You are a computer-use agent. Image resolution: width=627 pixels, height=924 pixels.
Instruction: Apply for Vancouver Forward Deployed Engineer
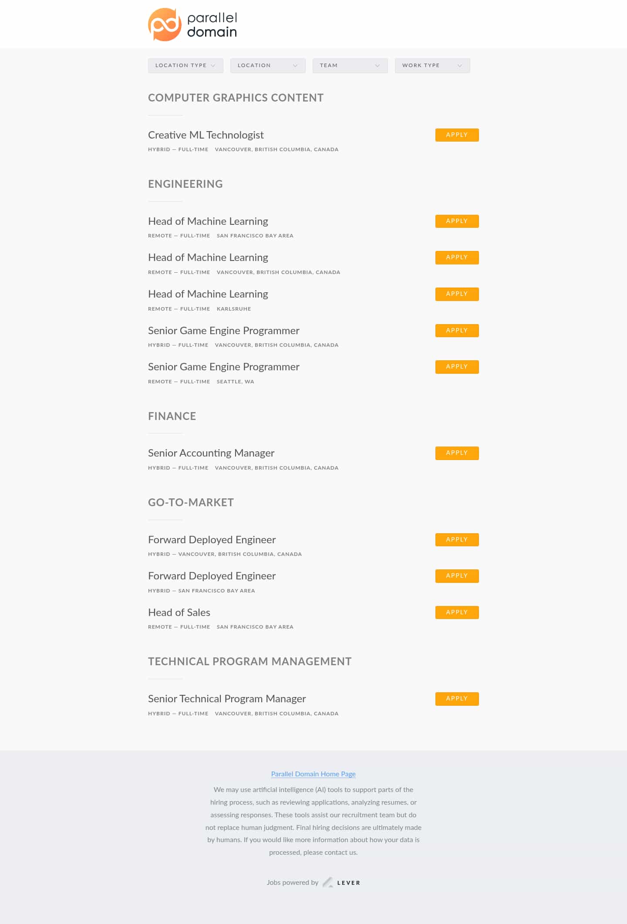(457, 540)
